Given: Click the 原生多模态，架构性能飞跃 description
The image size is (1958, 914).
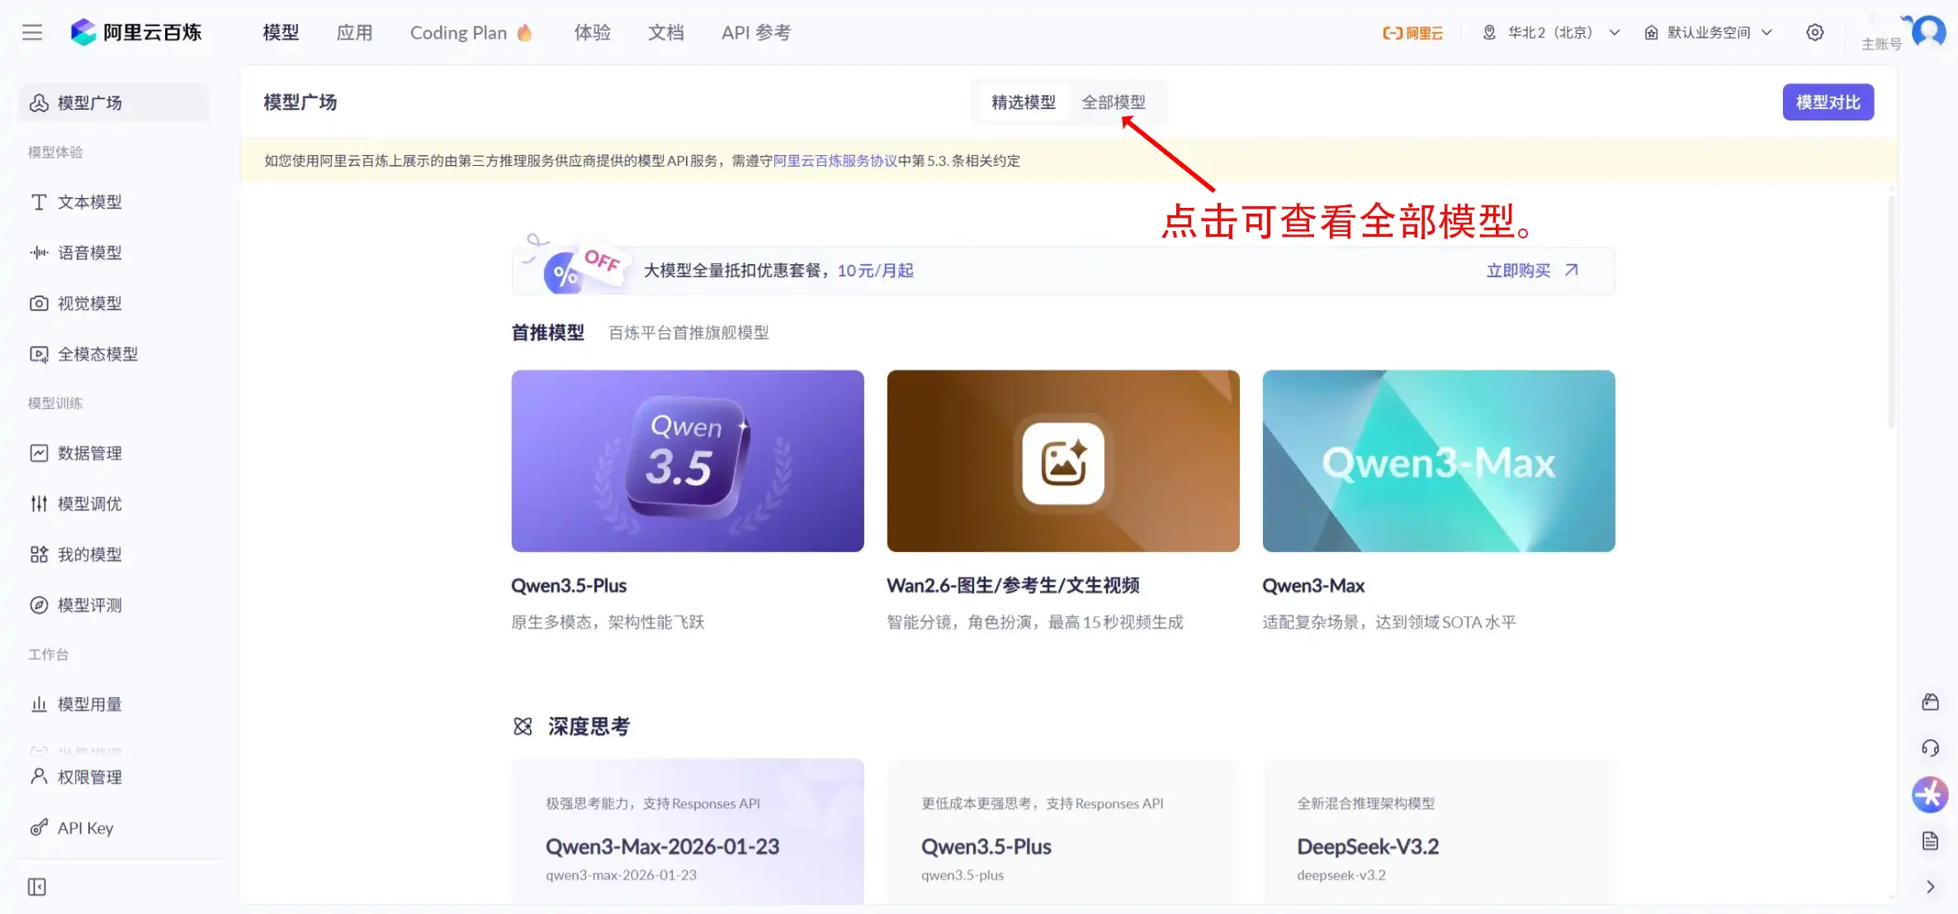Looking at the screenshot, I should [x=608, y=622].
